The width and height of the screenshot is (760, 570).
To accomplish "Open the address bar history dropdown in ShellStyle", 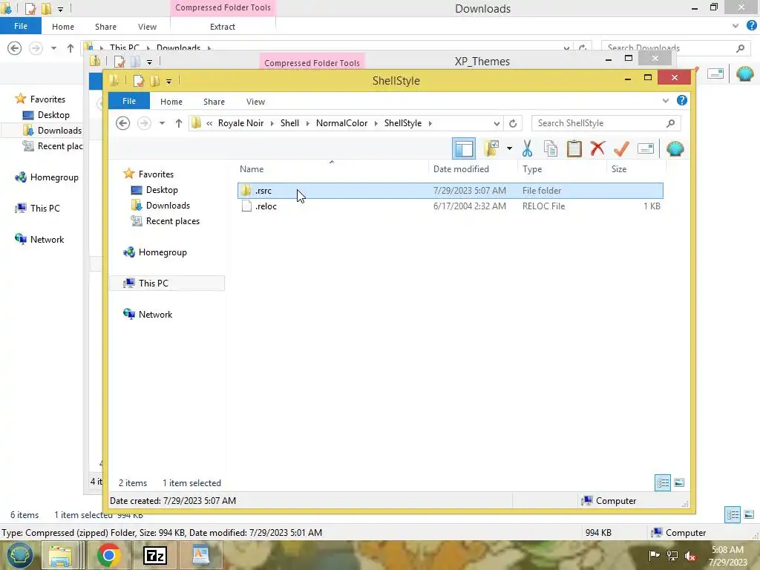I will point(497,123).
